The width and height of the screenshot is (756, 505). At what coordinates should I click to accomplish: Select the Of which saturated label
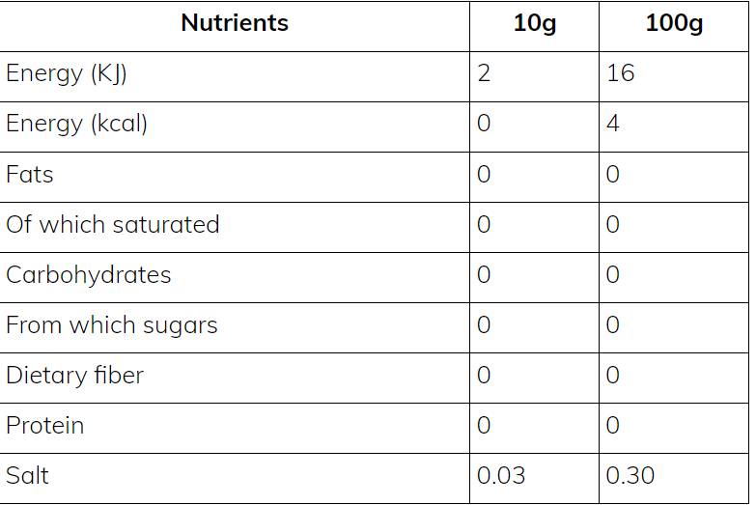pyautogui.click(x=113, y=225)
